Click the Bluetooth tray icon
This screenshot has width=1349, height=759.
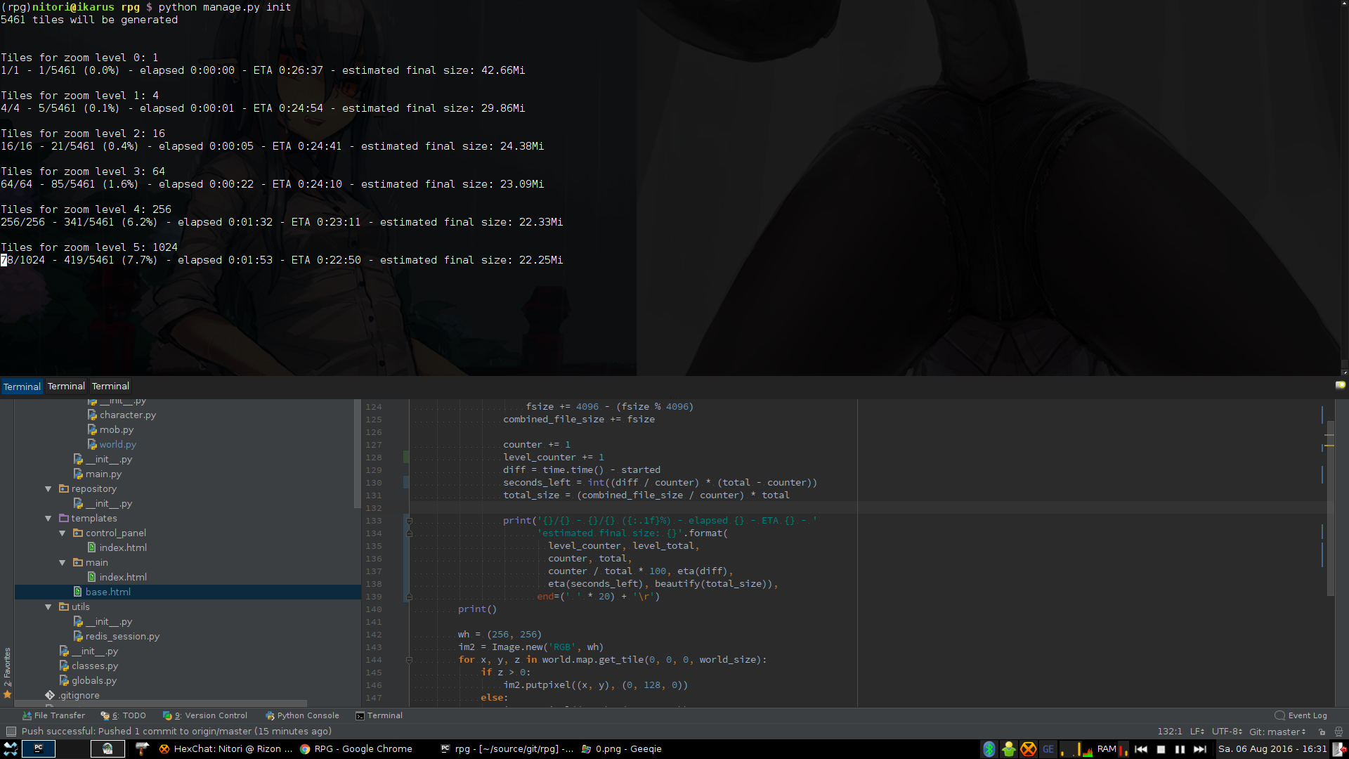tap(989, 749)
